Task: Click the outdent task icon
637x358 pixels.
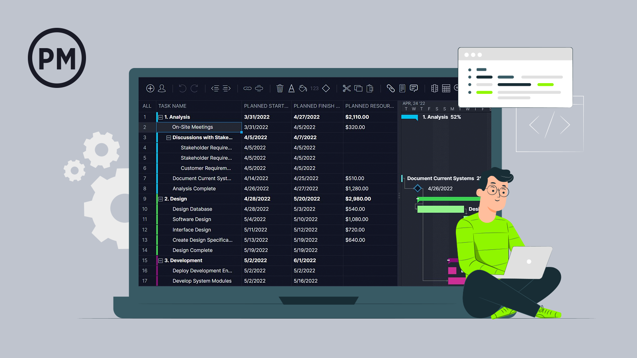Action: pos(215,88)
